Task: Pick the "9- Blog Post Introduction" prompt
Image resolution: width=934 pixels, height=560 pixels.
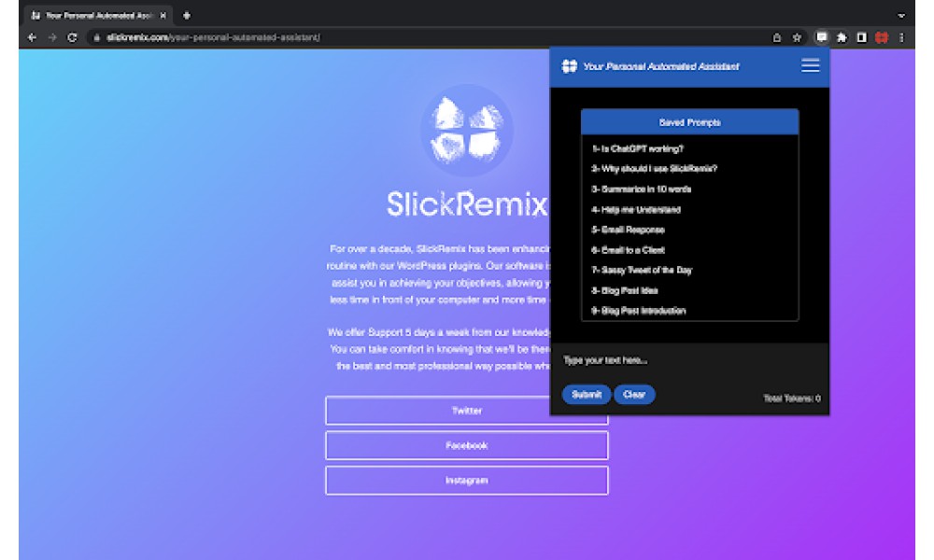Action: (x=639, y=311)
